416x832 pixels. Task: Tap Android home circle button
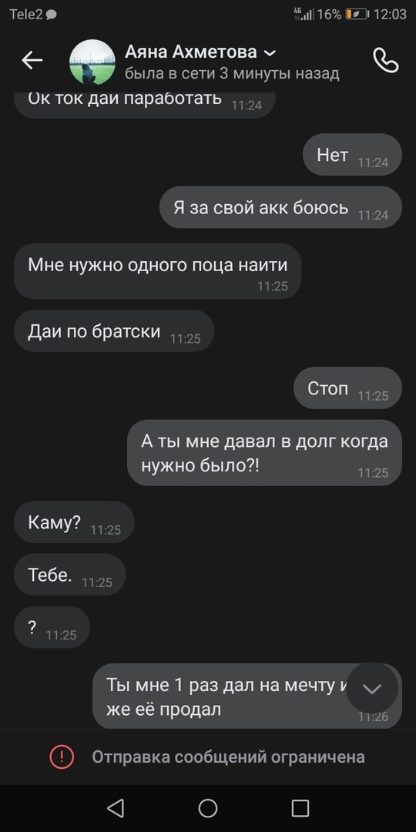click(x=208, y=808)
